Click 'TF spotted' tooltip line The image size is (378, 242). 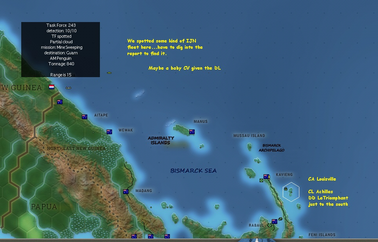[x=61, y=36]
